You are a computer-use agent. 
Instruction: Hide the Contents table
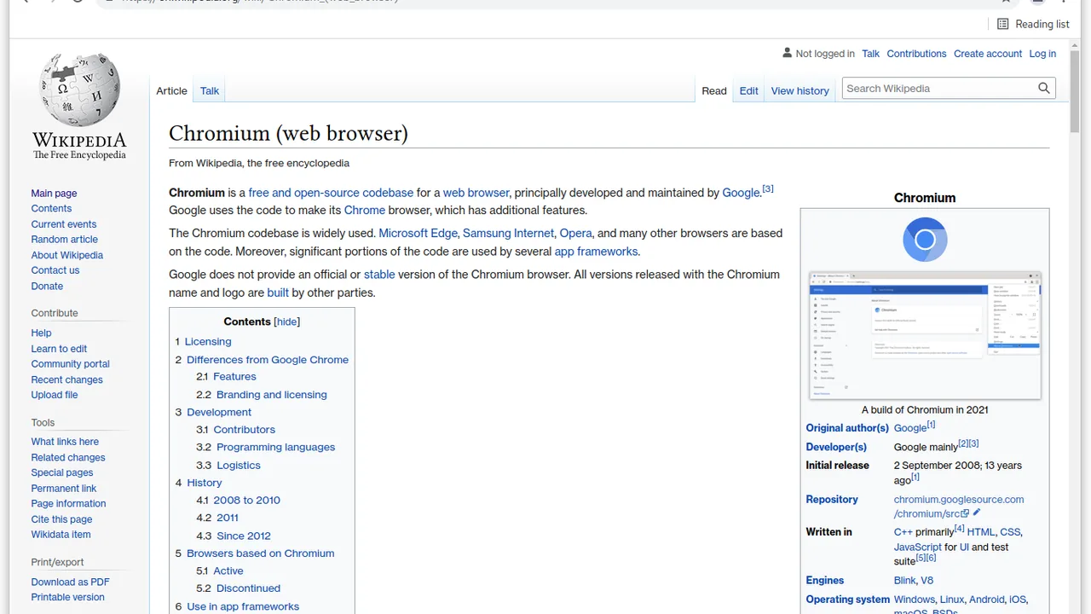tap(287, 321)
